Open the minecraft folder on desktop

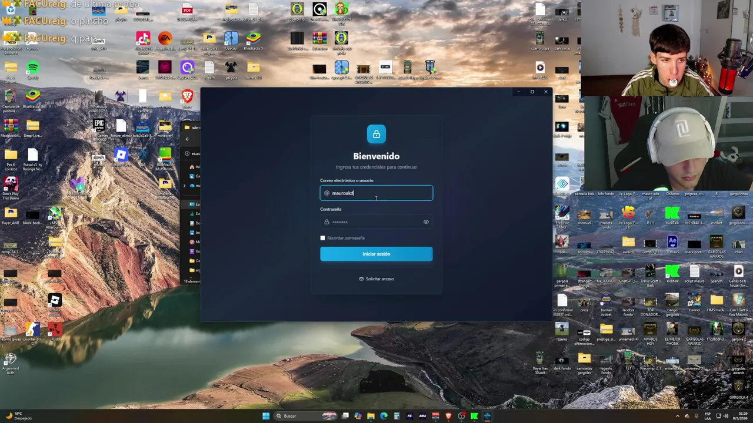point(165,129)
